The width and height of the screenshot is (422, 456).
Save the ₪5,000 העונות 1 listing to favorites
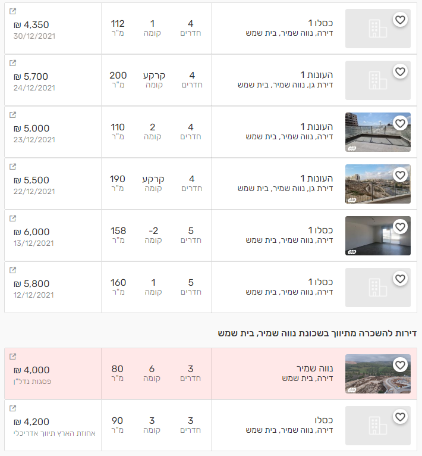400,124
